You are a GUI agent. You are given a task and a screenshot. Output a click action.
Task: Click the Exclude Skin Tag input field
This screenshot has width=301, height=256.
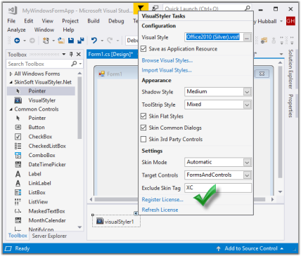click(218, 188)
